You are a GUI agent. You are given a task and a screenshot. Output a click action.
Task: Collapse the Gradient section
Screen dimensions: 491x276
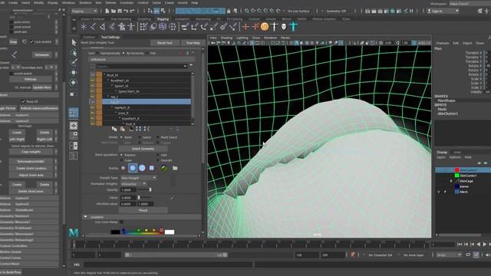(x=85, y=217)
